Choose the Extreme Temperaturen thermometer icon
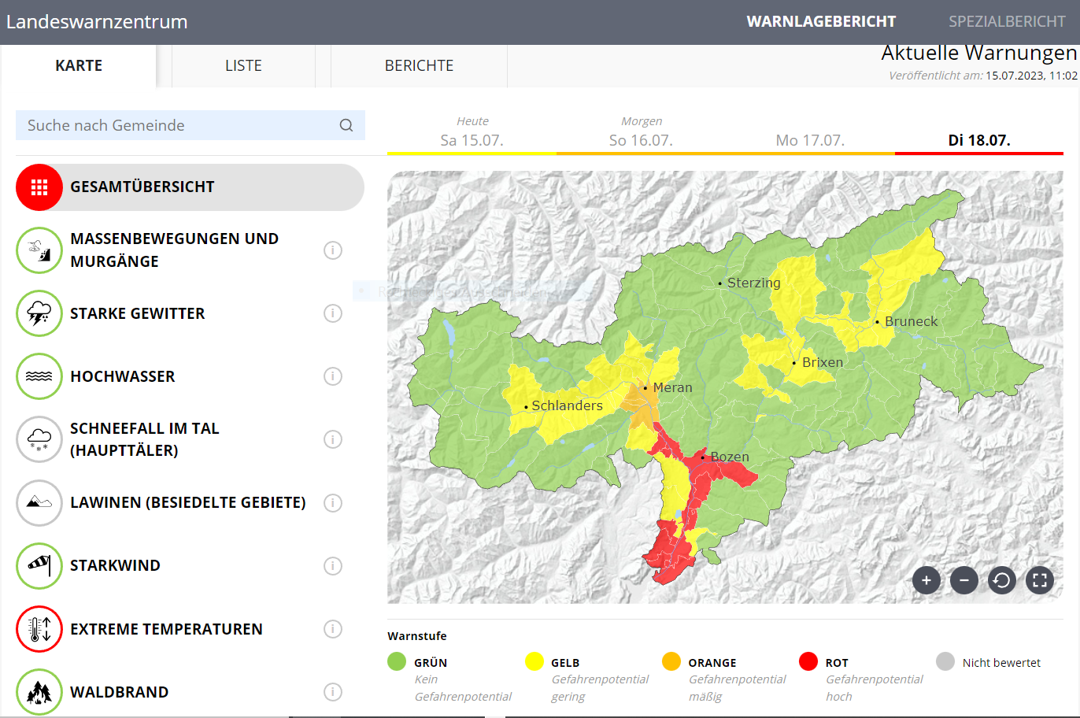Image resolution: width=1080 pixels, height=718 pixels. tap(39, 629)
